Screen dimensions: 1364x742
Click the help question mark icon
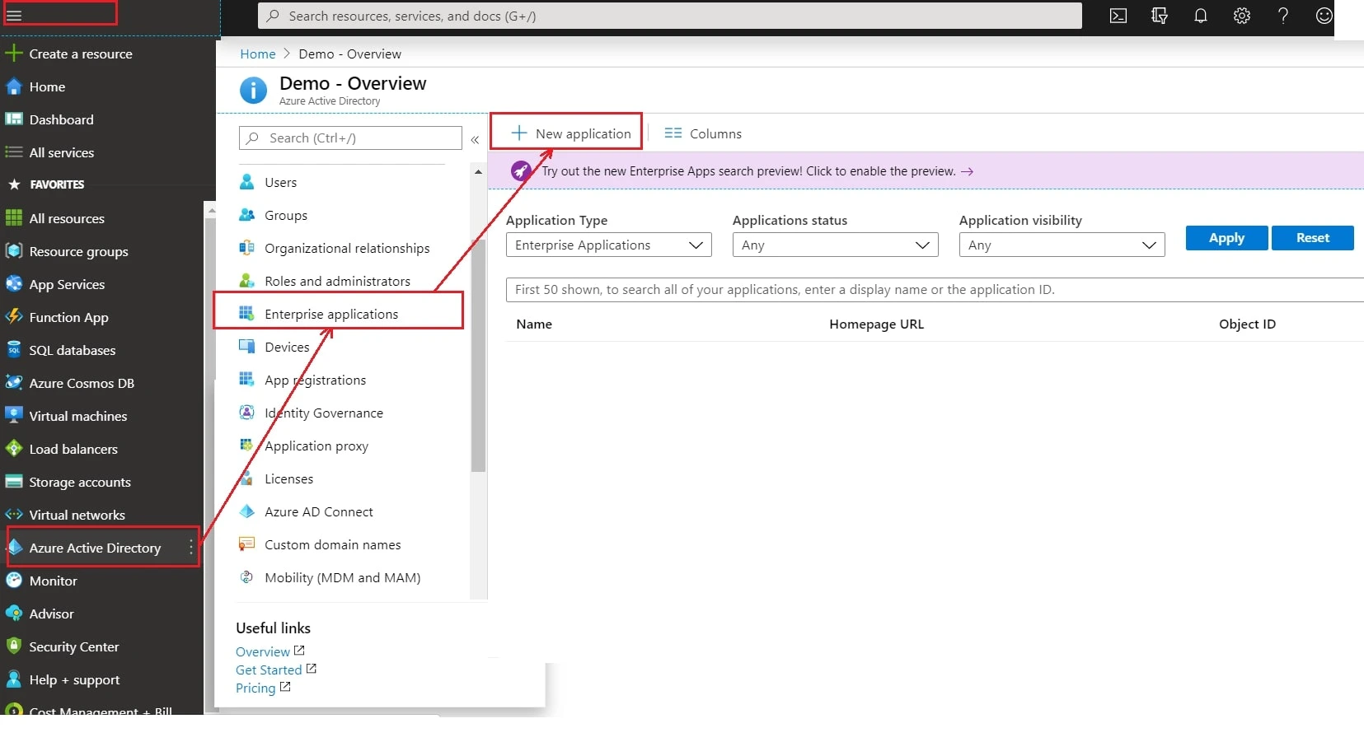coord(1282,16)
